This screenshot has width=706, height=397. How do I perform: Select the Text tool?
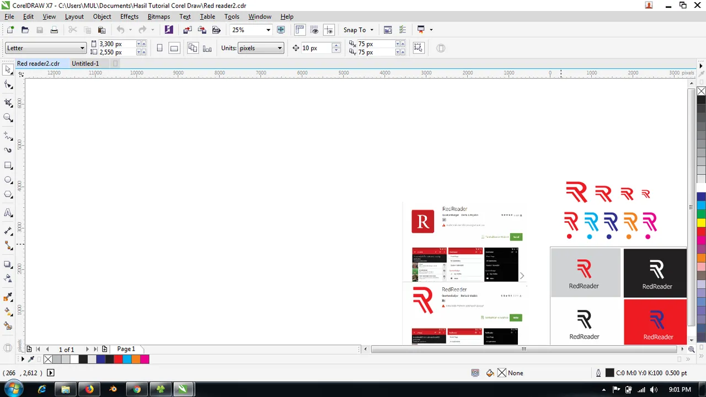click(8, 213)
